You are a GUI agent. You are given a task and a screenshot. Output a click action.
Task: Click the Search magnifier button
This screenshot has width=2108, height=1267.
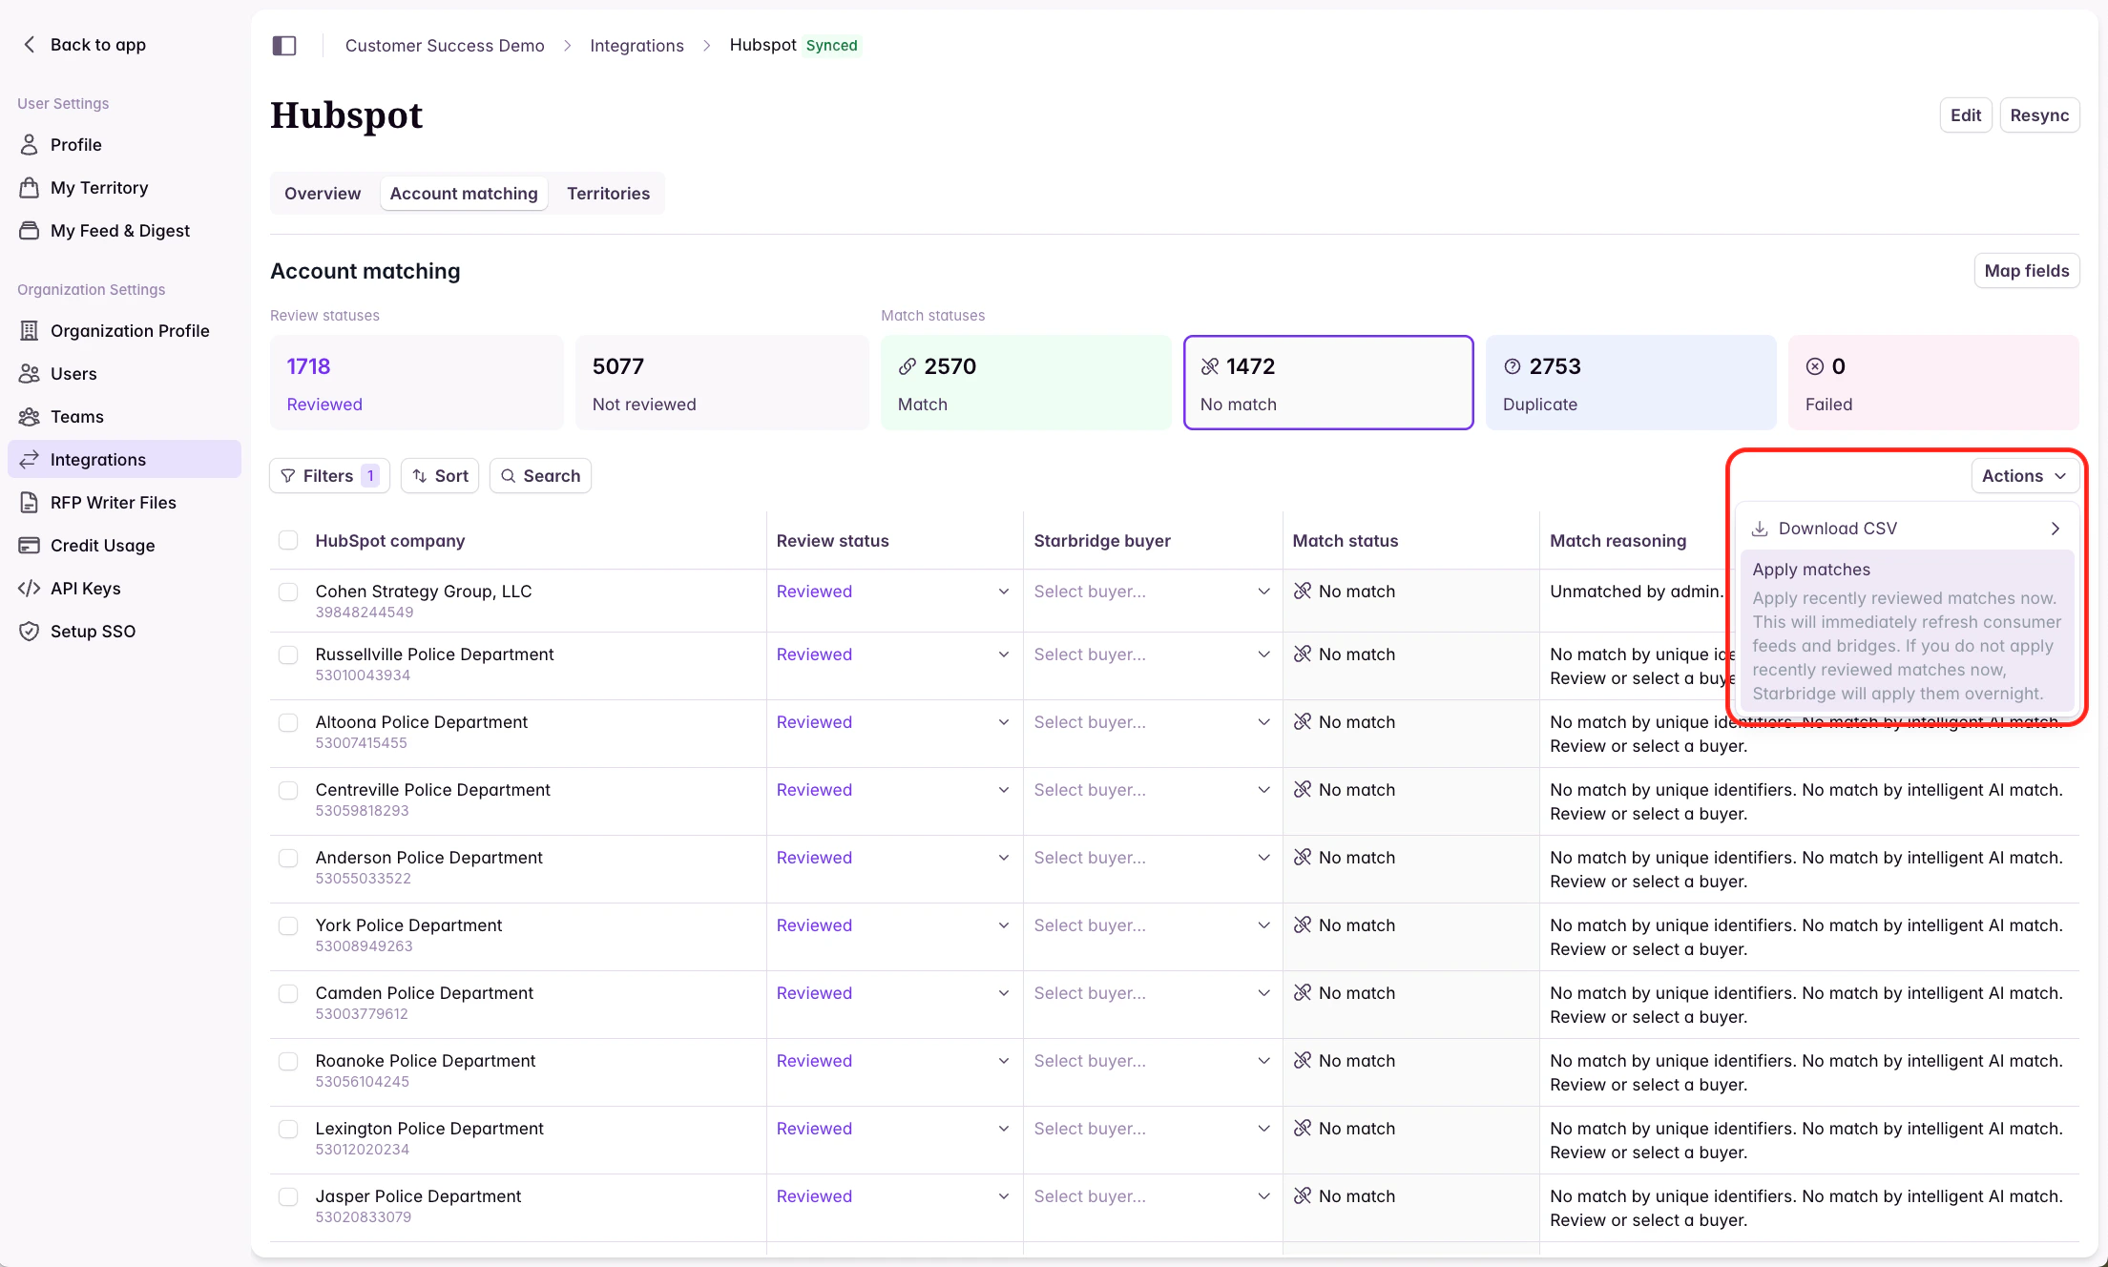coord(540,476)
